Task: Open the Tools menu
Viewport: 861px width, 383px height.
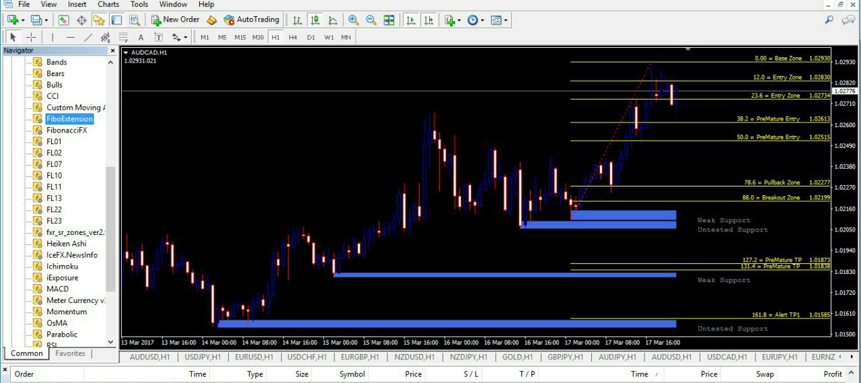Action: [139, 4]
